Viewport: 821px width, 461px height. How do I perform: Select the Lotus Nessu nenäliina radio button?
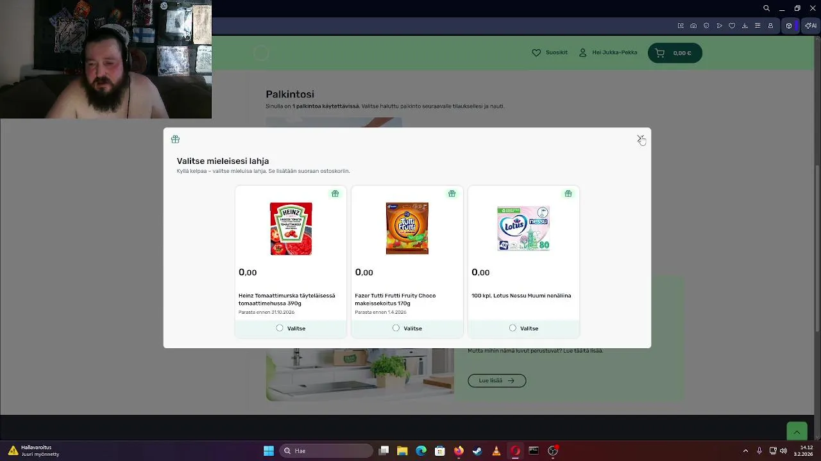coord(512,328)
